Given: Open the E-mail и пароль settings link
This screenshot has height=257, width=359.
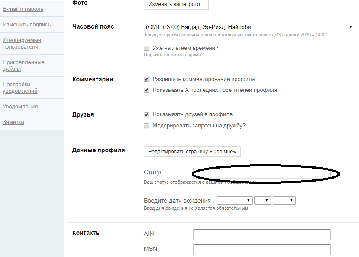Looking at the screenshot, I should point(23,9).
